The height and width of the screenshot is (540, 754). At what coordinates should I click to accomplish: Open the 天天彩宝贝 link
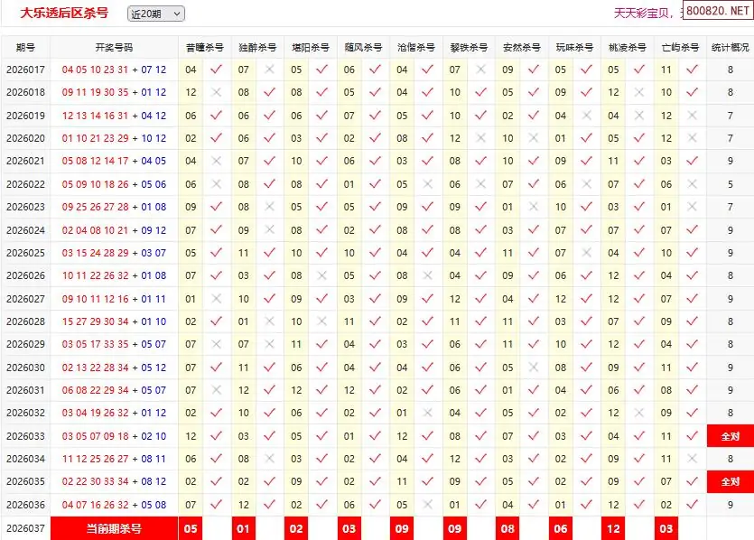coord(642,13)
